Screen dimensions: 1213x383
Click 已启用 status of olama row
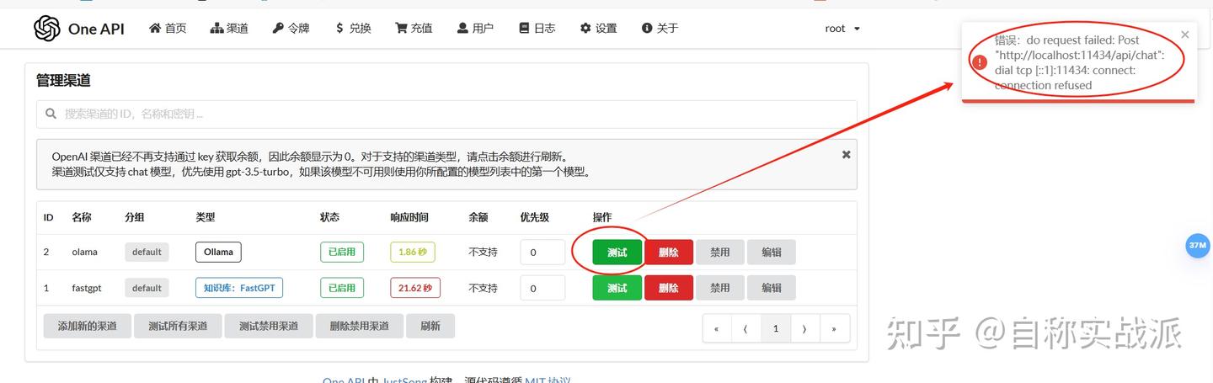click(x=342, y=252)
